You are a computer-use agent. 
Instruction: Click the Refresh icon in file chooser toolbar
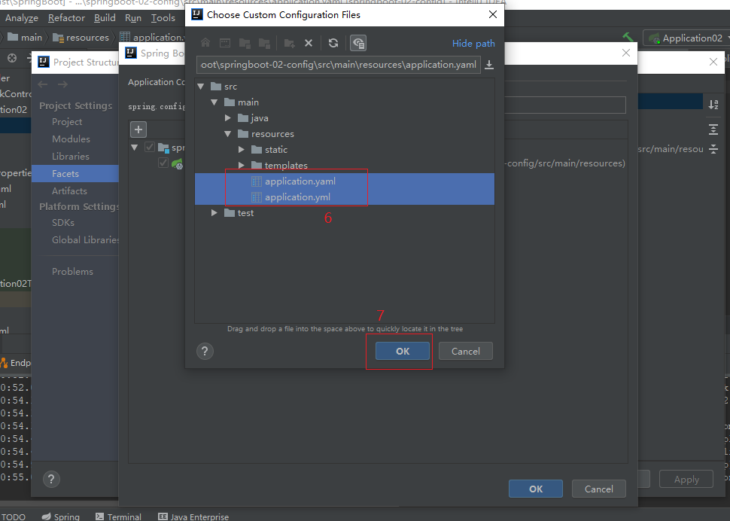[x=333, y=43]
